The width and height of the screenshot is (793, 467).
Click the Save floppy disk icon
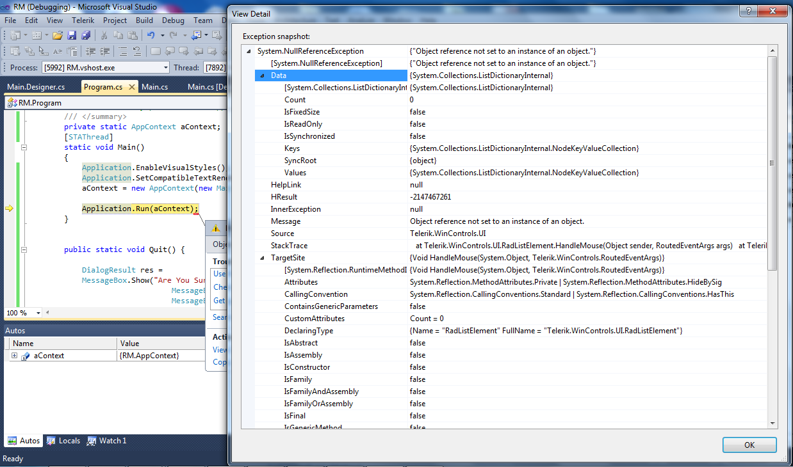(x=72, y=35)
